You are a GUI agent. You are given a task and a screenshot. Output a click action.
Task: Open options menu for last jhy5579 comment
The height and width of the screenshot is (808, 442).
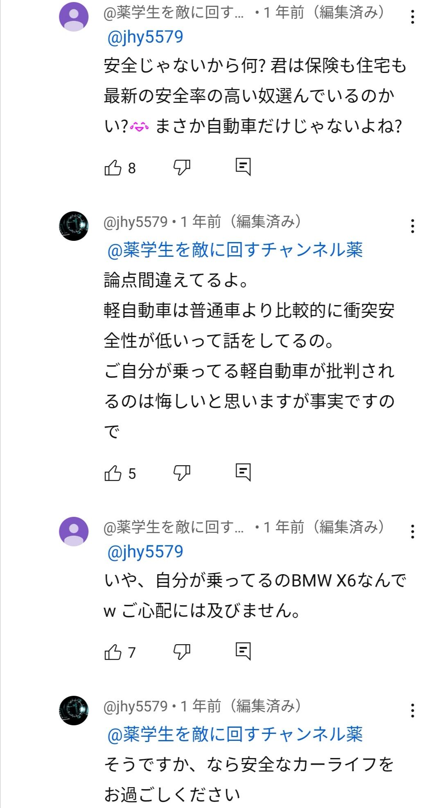[x=413, y=711]
